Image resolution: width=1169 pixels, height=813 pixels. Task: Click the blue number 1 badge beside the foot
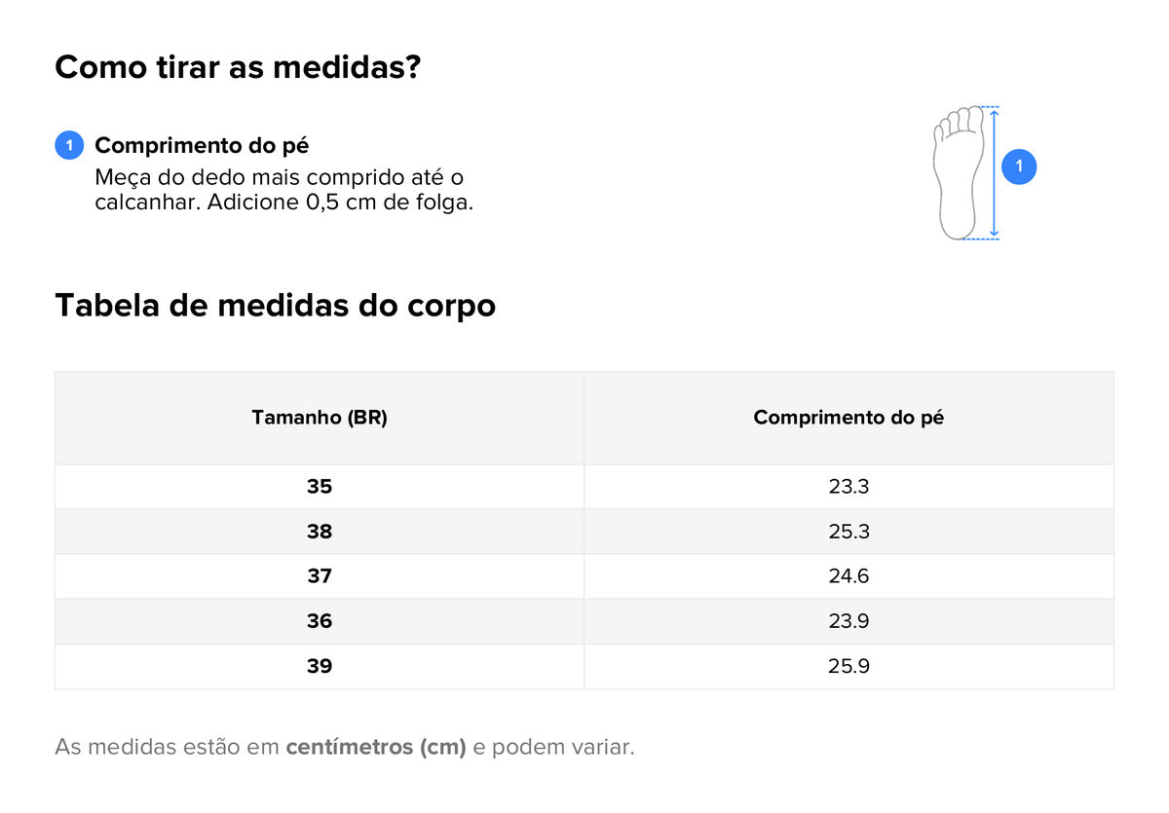click(1019, 167)
